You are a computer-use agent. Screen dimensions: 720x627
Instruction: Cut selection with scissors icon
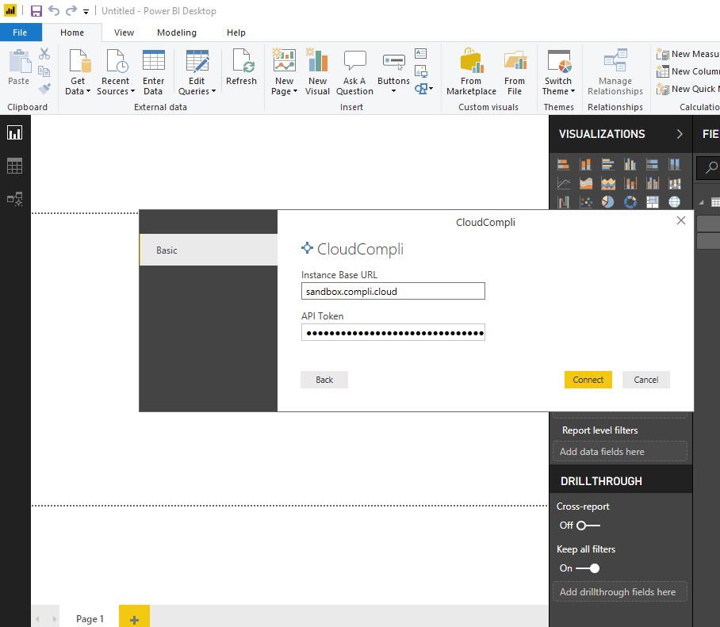pyautogui.click(x=44, y=54)
